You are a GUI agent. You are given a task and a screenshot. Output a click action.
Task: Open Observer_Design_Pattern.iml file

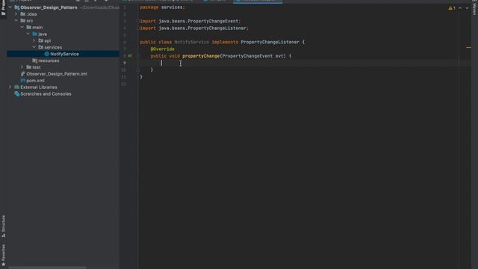[57, 74]
